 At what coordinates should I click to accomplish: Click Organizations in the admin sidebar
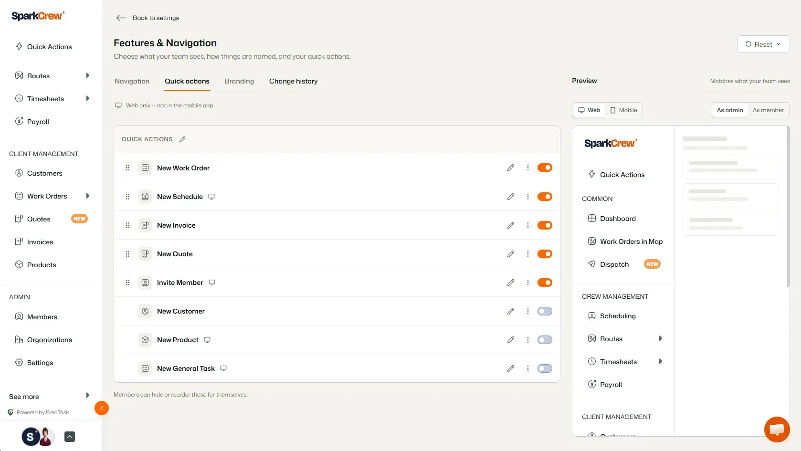[50, 340]
